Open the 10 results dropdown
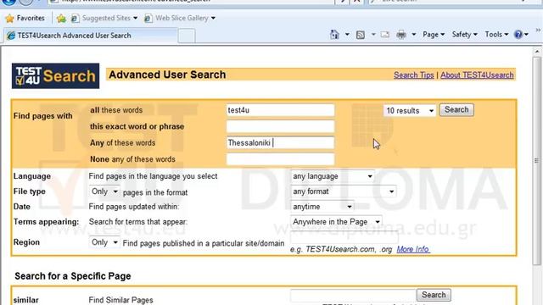543x305 pixels. (409, 111)
